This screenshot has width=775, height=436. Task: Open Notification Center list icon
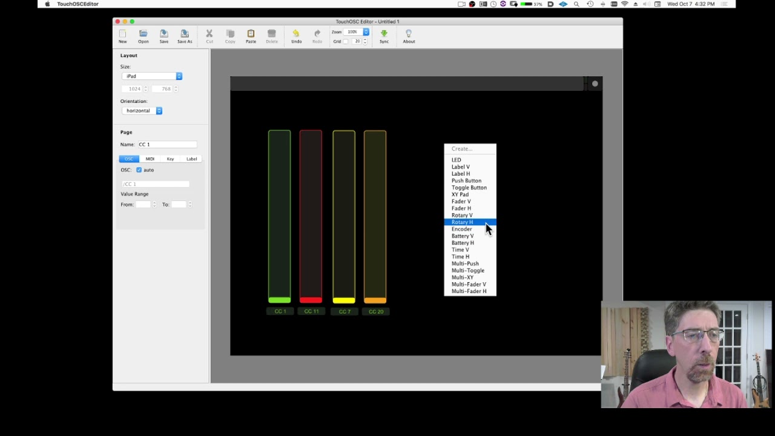[x=724, y=4]
